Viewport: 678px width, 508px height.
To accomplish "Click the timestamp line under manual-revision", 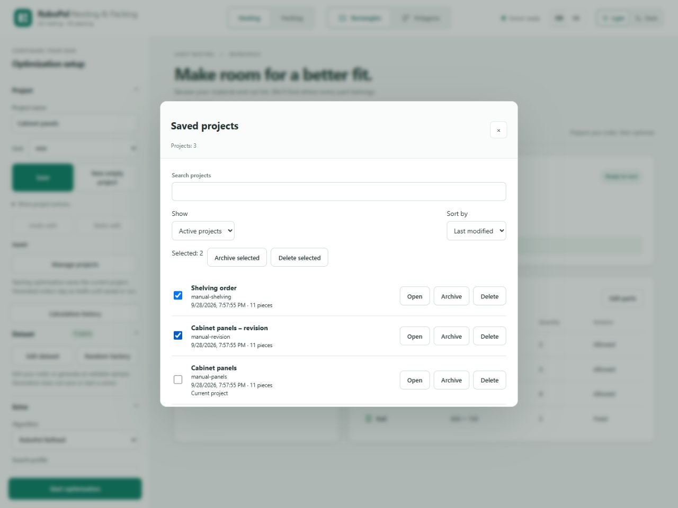I will point(231,345).
